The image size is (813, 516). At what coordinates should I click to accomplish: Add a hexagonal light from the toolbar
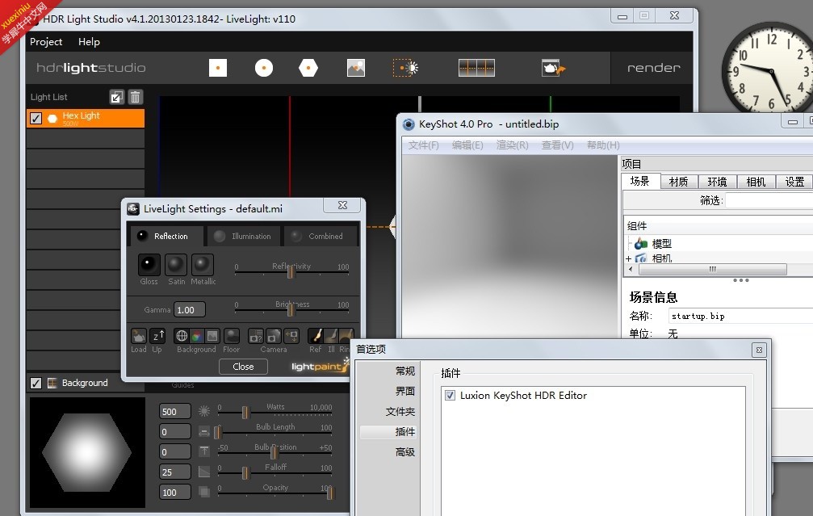(308, 68)
